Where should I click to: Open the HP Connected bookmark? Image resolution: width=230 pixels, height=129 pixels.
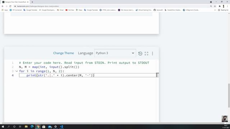coord(15,10)
